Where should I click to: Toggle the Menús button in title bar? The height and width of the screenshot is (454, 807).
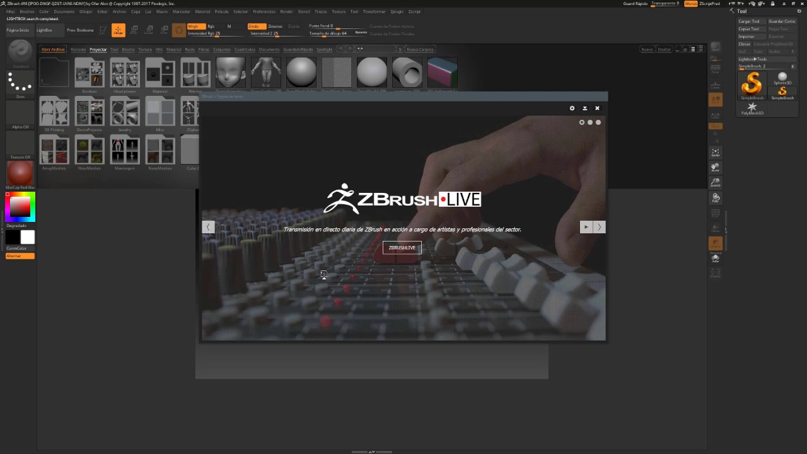(x=691, y=3)
